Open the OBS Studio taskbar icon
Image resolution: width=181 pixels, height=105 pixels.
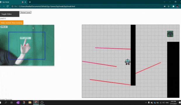42,102
